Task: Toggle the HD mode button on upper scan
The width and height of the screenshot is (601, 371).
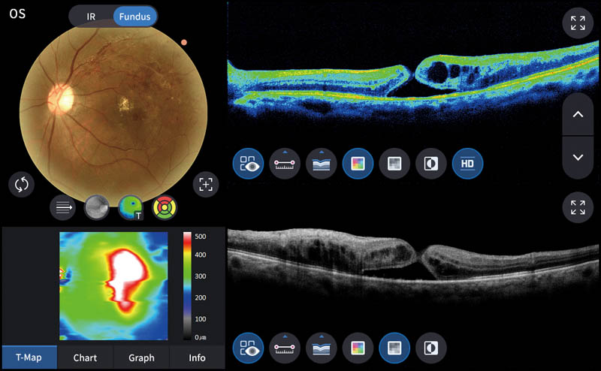Action: pos(467,163)
